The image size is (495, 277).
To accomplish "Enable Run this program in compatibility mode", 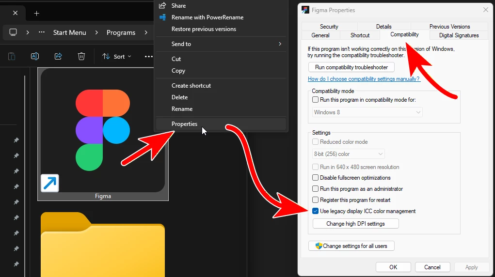I will (x=315, y=100).
